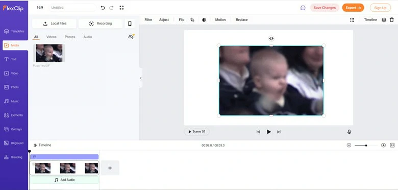Open the Templates sidebar section
This screenshot has height=190, width=398.
[14, 31]
